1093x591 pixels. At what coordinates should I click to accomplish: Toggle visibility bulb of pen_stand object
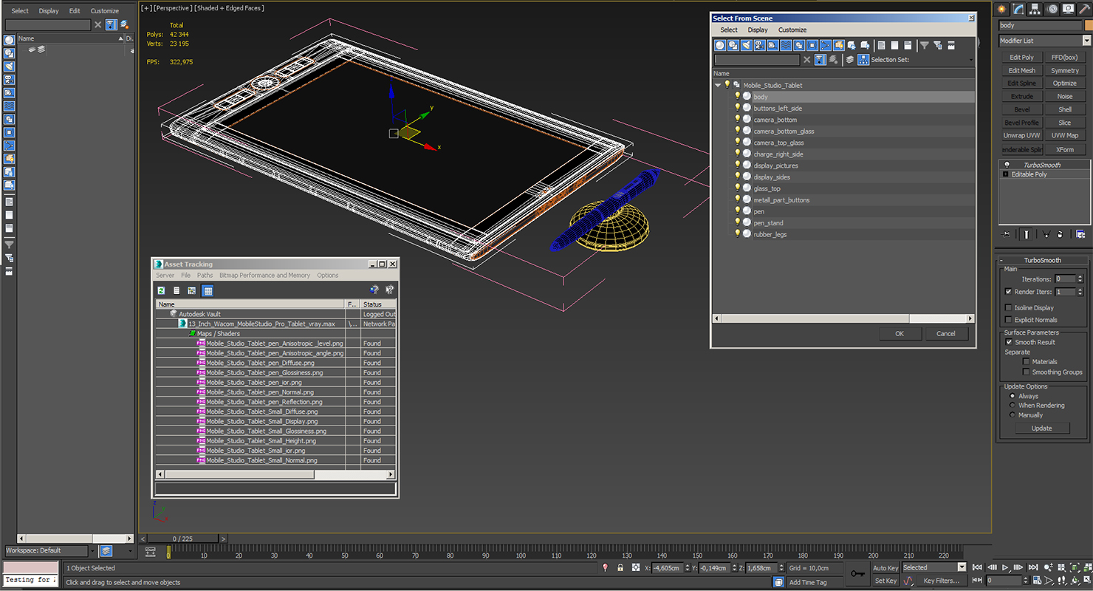737,222
